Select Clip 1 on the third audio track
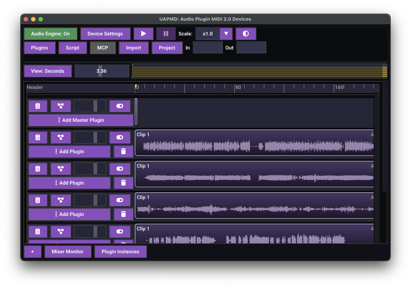The image size is (411, 288). 254,206
